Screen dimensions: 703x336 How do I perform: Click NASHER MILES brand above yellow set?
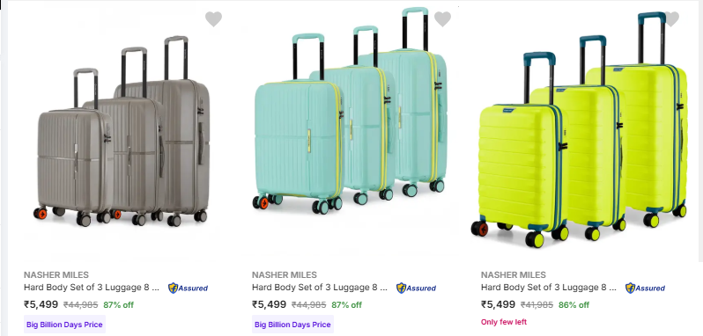click(514, 274)
